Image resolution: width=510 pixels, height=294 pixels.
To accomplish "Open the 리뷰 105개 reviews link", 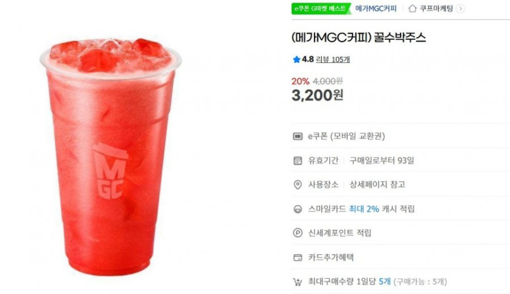I will (x=333, y=59).
